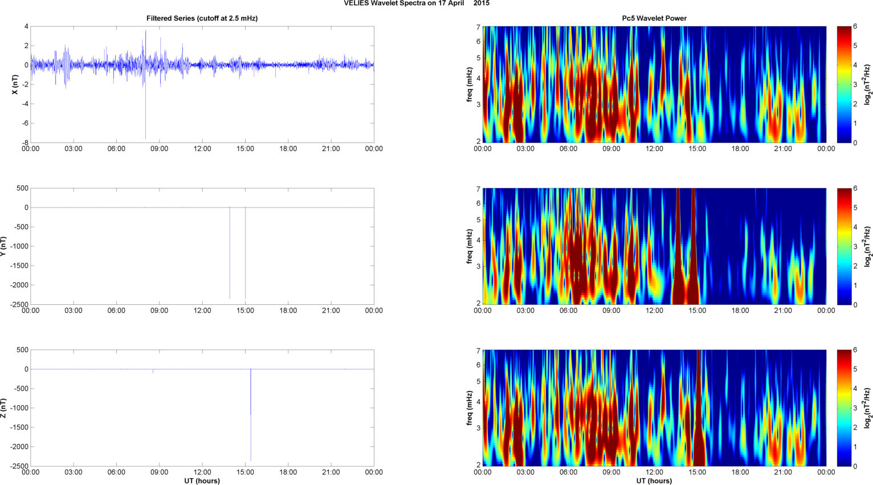The image size is (873, 485).
Task: Click inside the X component filtered series plot
Action: point(202,84)
